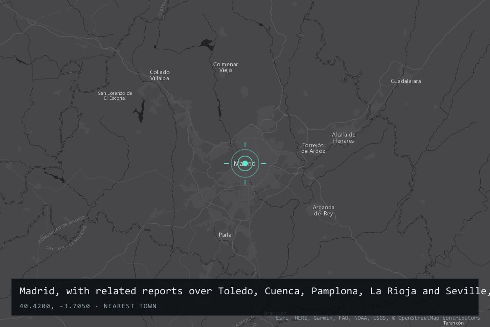
Task: Click the Madrid related reports headline
Action: click(255, 291)
